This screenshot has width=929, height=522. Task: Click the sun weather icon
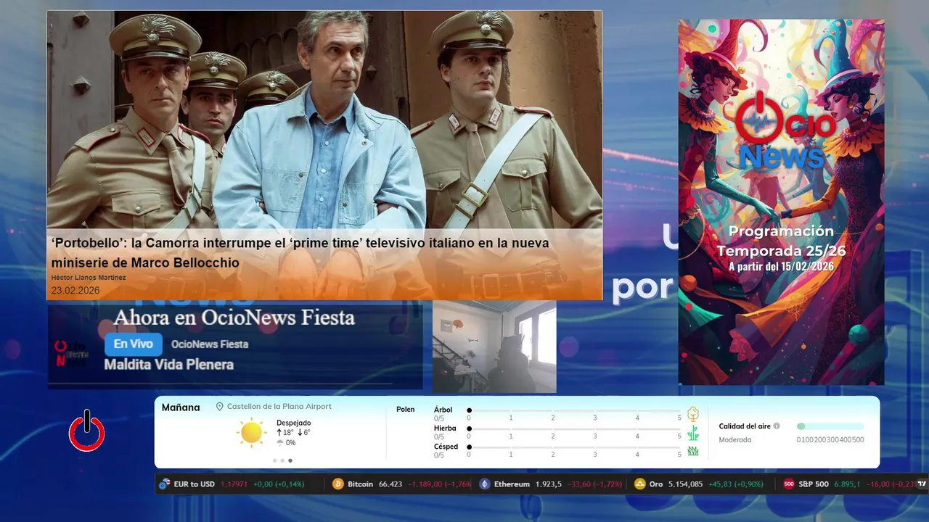click(x=251, y=432)
